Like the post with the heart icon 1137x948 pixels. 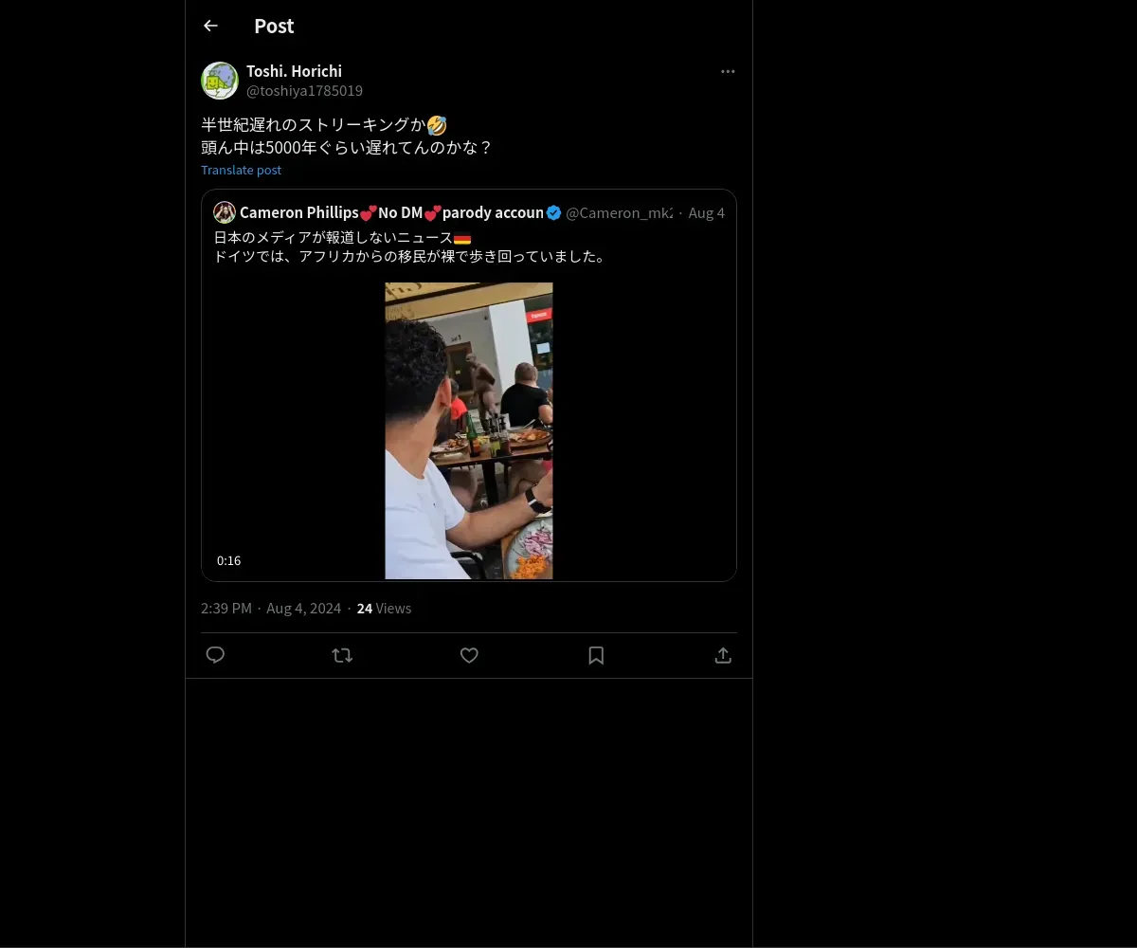click(469, 655)
